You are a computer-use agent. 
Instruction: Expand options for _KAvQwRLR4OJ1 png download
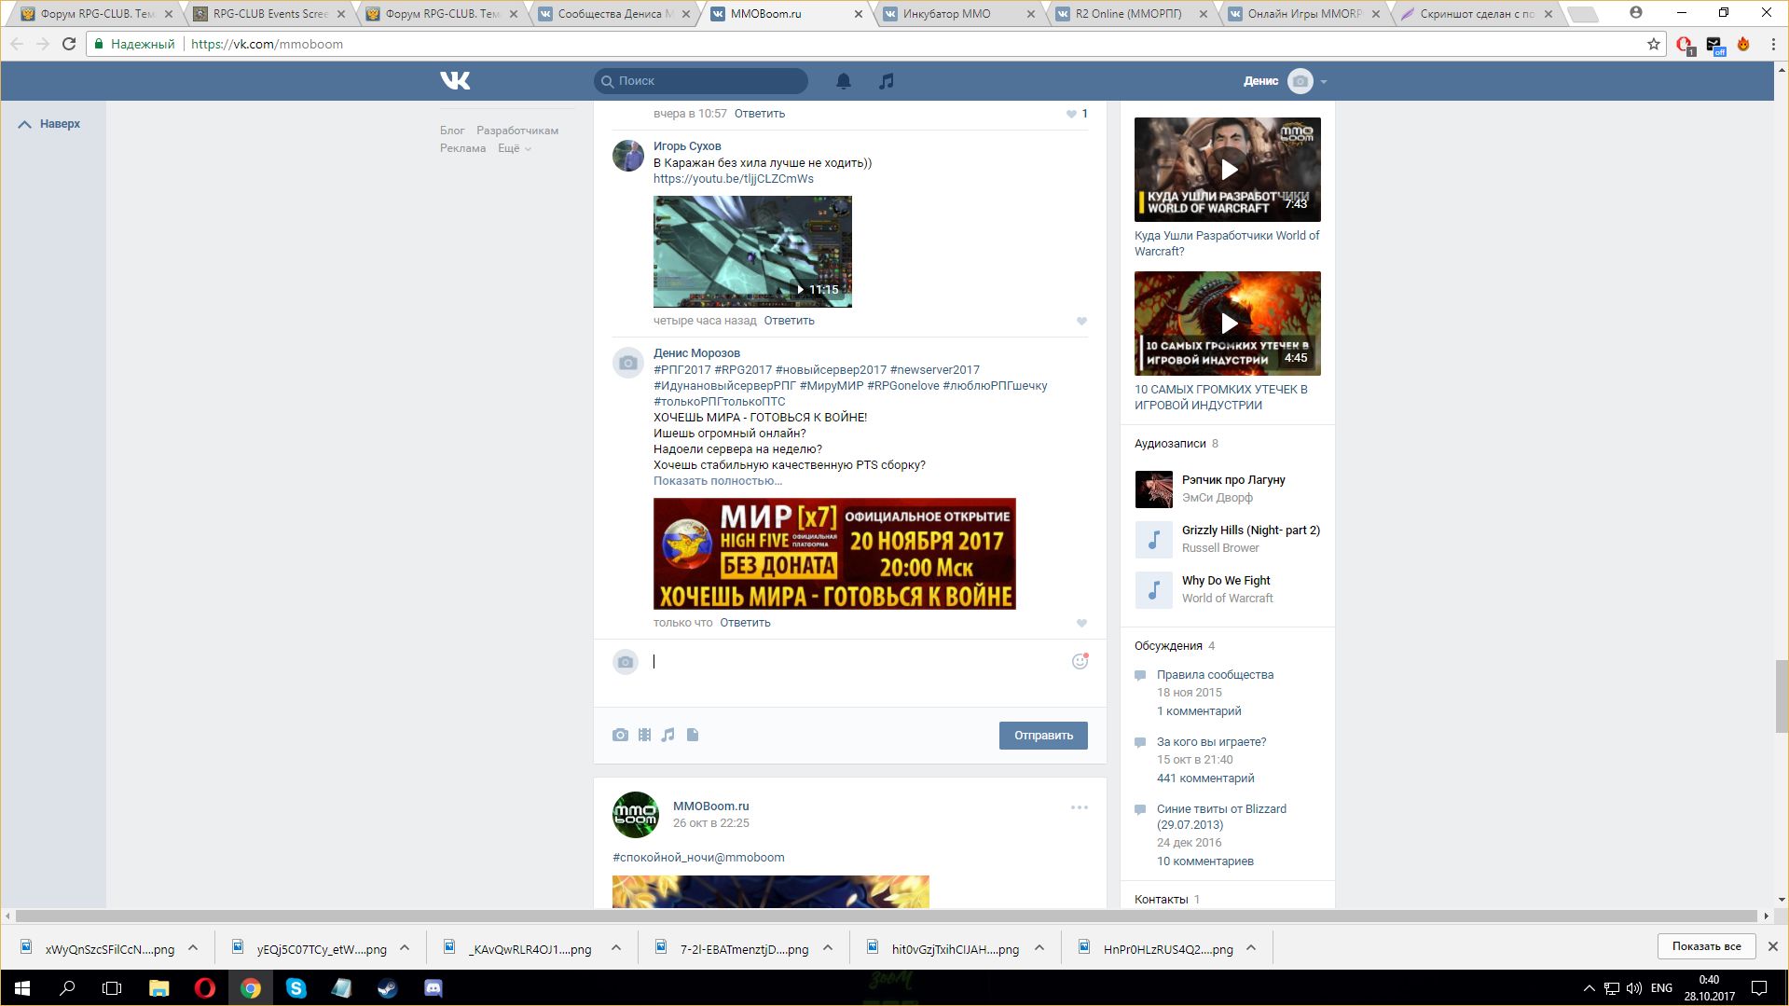tap(616, 947)
